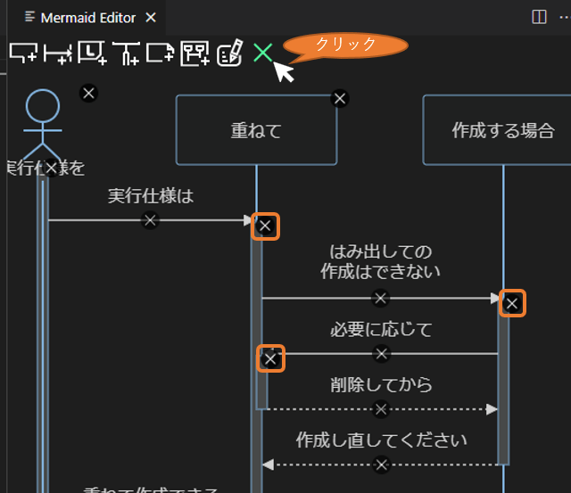Remove the 実行仕様は message arrow
The width and height of the screenshot is (571, 493).
(x=150, y=219)
